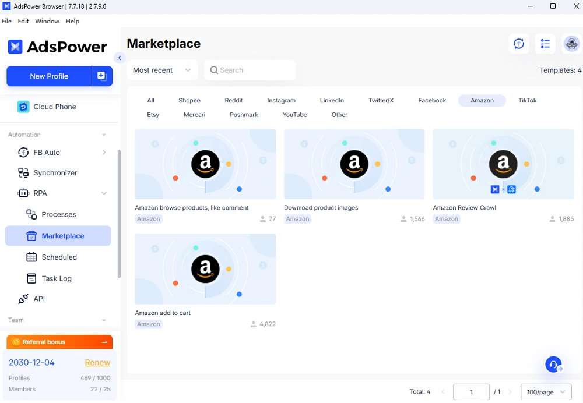583x403 pixels.
Task: Click the upload icon in top toolbar
Action: coord(519,44)
